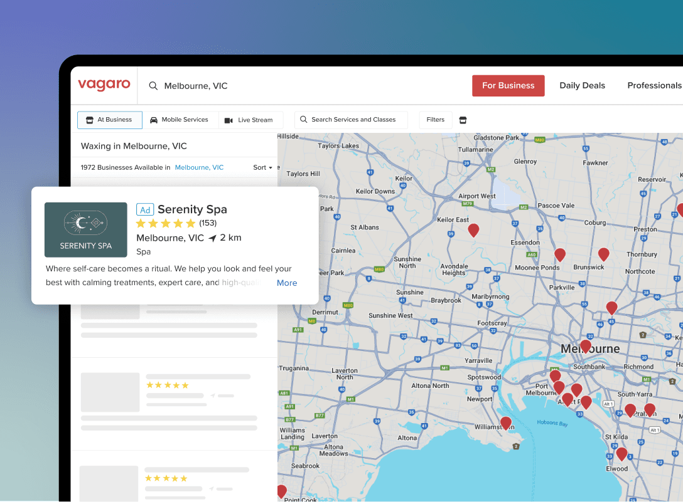Switch to Mobile Services mode
The height and width of the screenshot is (502, 683).
[180, 120]
